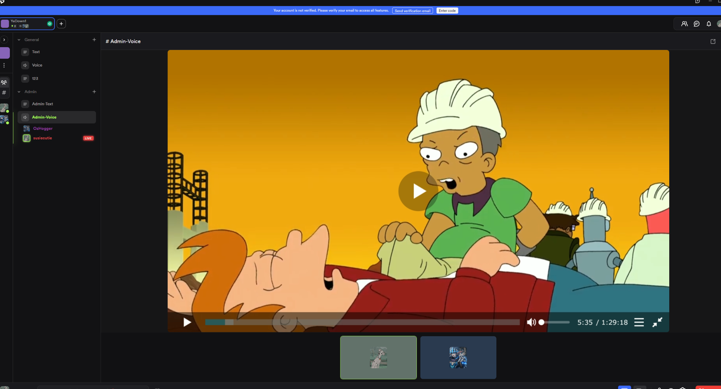Open the 123 channel

57,79
